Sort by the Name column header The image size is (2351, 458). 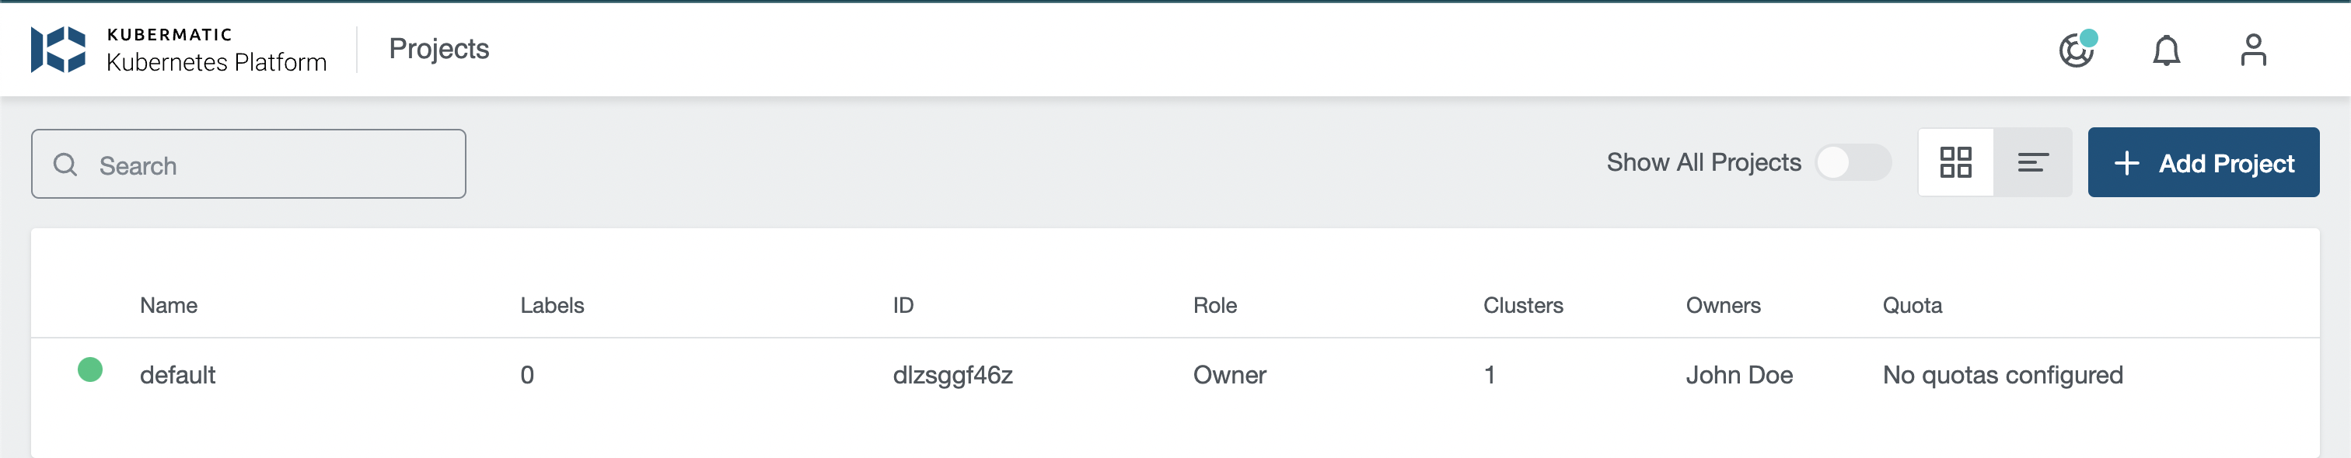click(x=169, y=306)
